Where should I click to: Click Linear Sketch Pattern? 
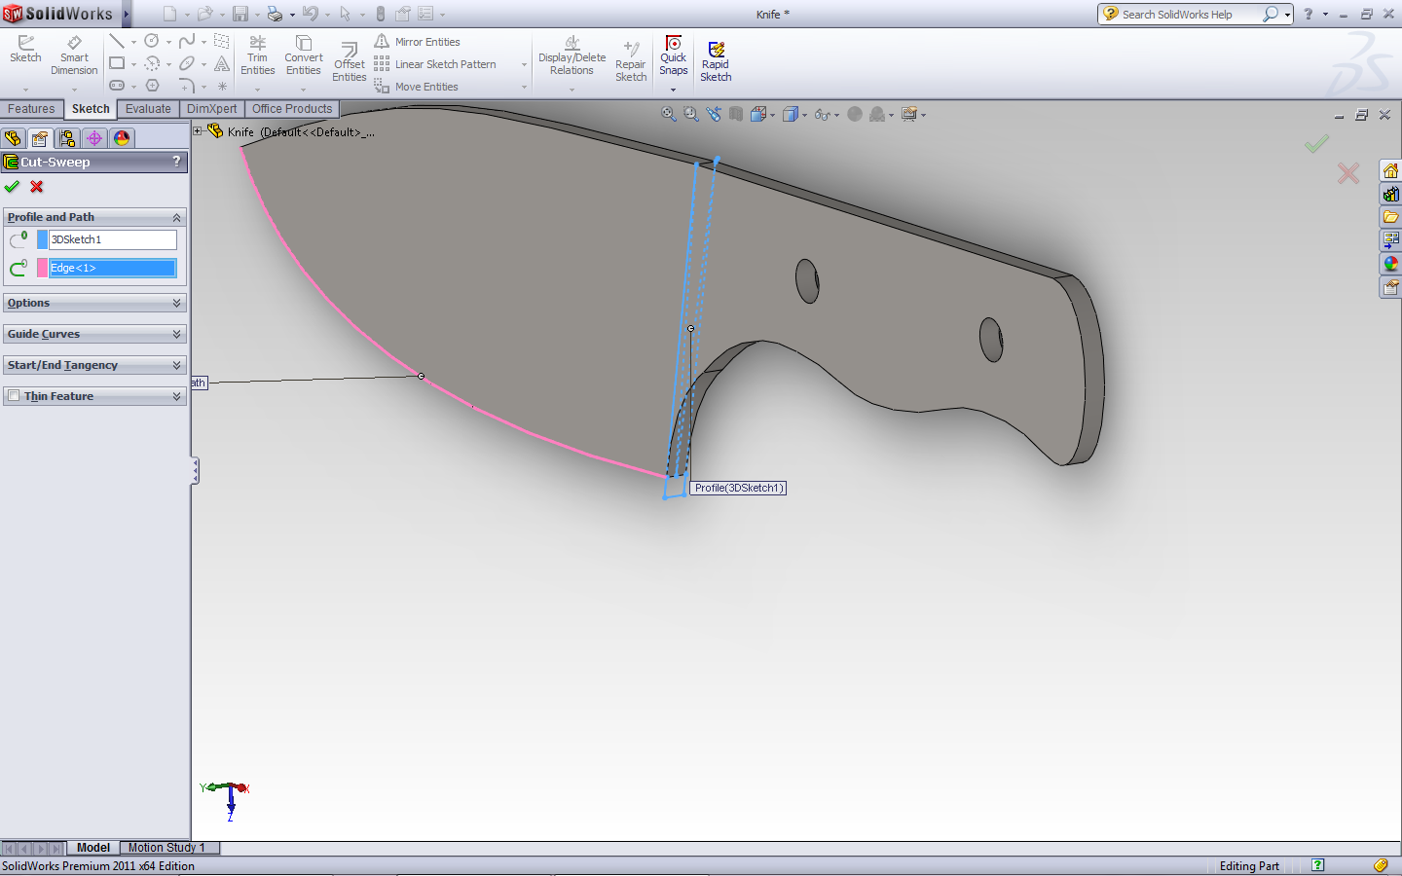tap(435, 64)
